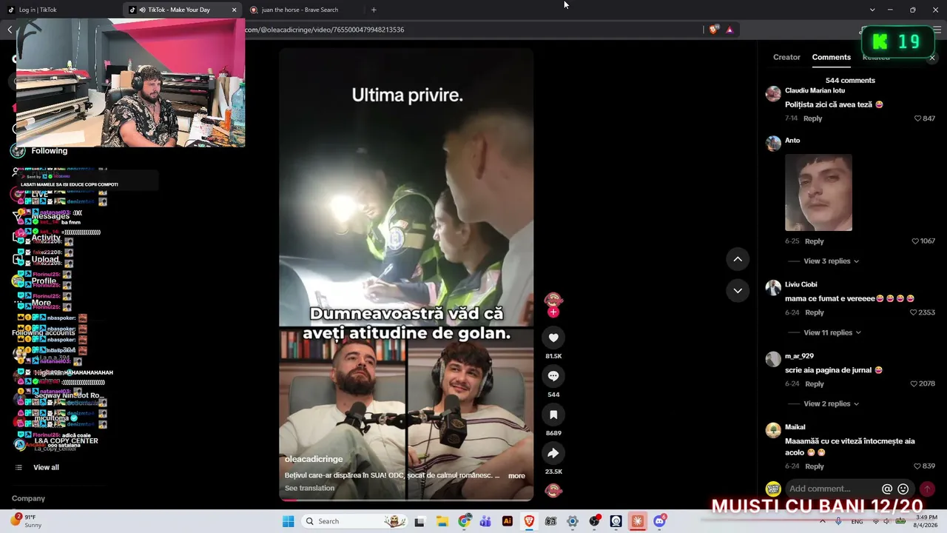The height and width of the screenshot is (533, 947).
Task: Reply to Anto's comment
Action: [x=814, y=241]
